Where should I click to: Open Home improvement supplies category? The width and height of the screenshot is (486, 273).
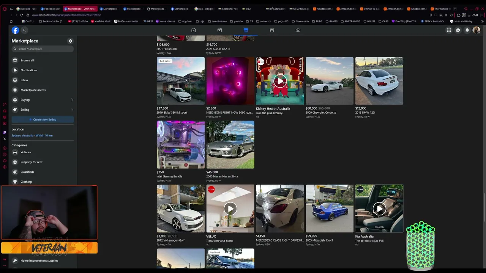pos(43,260)
